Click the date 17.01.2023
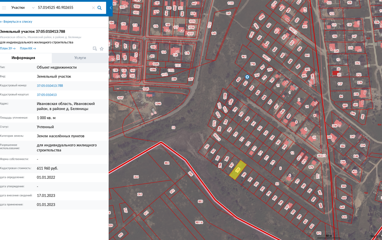 [x=46, y=196]
